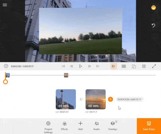The width and height of the screenshot is (161, 134).
Task: Click the orange add clip button
Action: coord(111,99)
